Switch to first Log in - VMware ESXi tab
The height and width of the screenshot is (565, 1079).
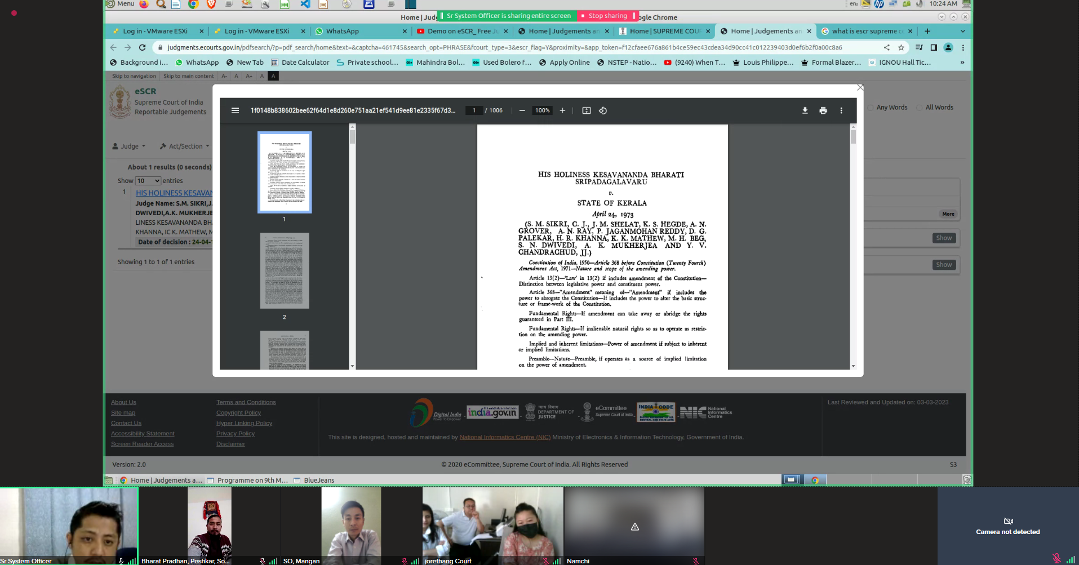coord(155,31)
